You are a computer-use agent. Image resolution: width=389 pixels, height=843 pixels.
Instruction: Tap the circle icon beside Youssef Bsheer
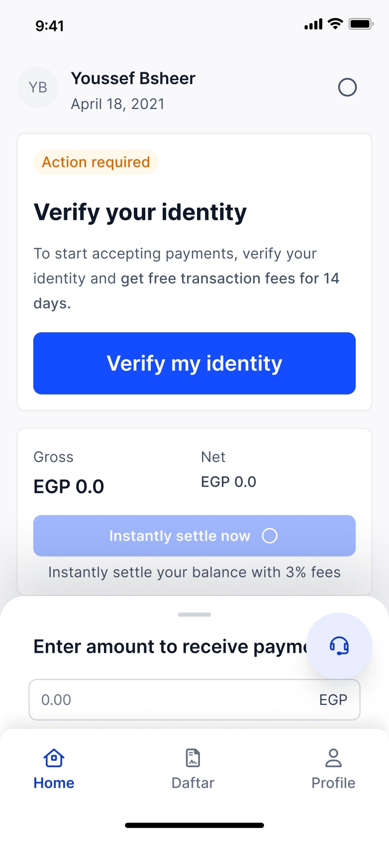[347, 88]
